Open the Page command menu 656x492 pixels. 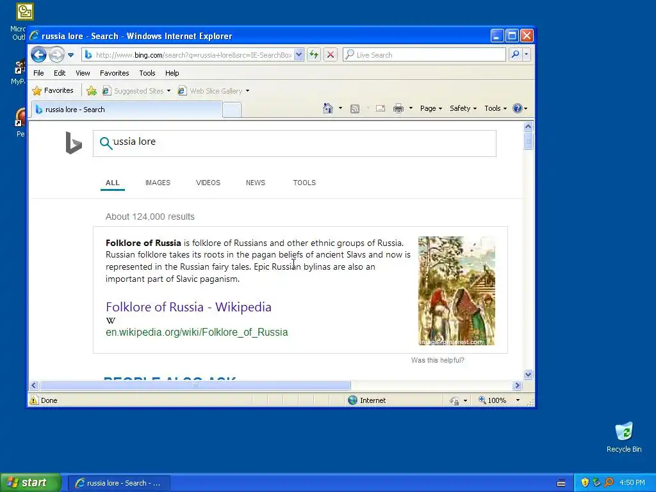pyautogui.click(x=431, y=108)
